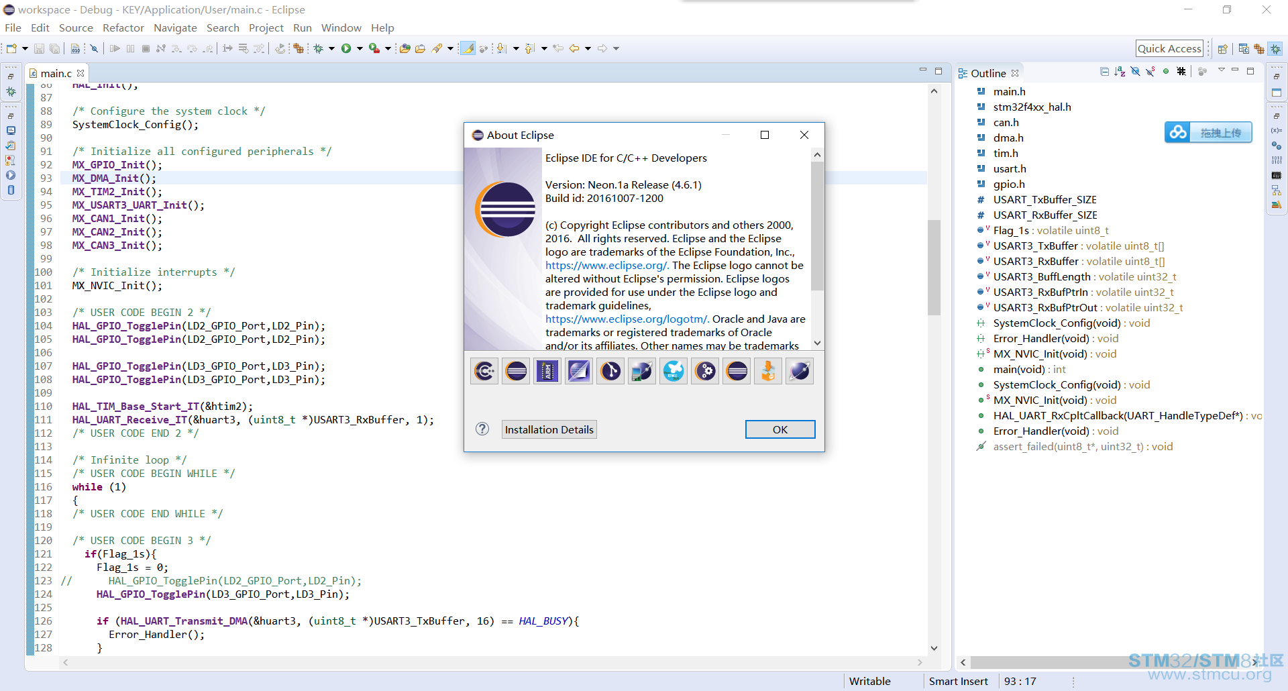Open the Forward history dropdown arrow
This screenshot has height=691, width=1288.
pyautogui.click(x=616, y=48)
